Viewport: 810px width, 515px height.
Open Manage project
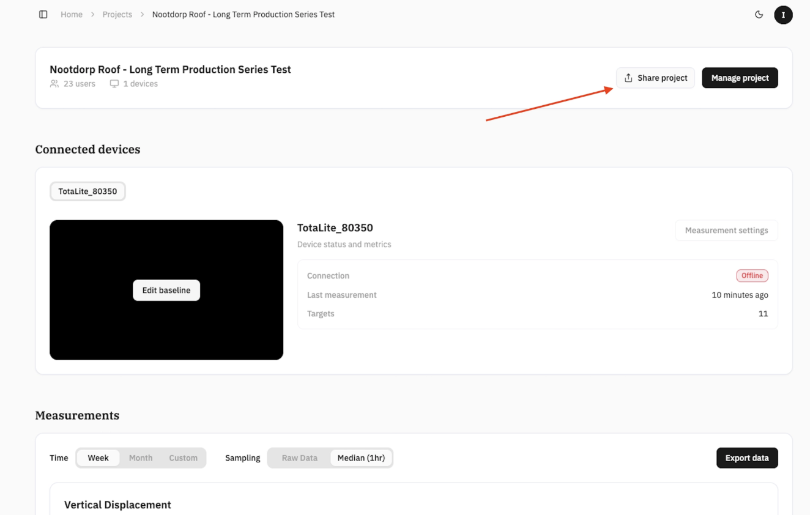pos(740,78)
